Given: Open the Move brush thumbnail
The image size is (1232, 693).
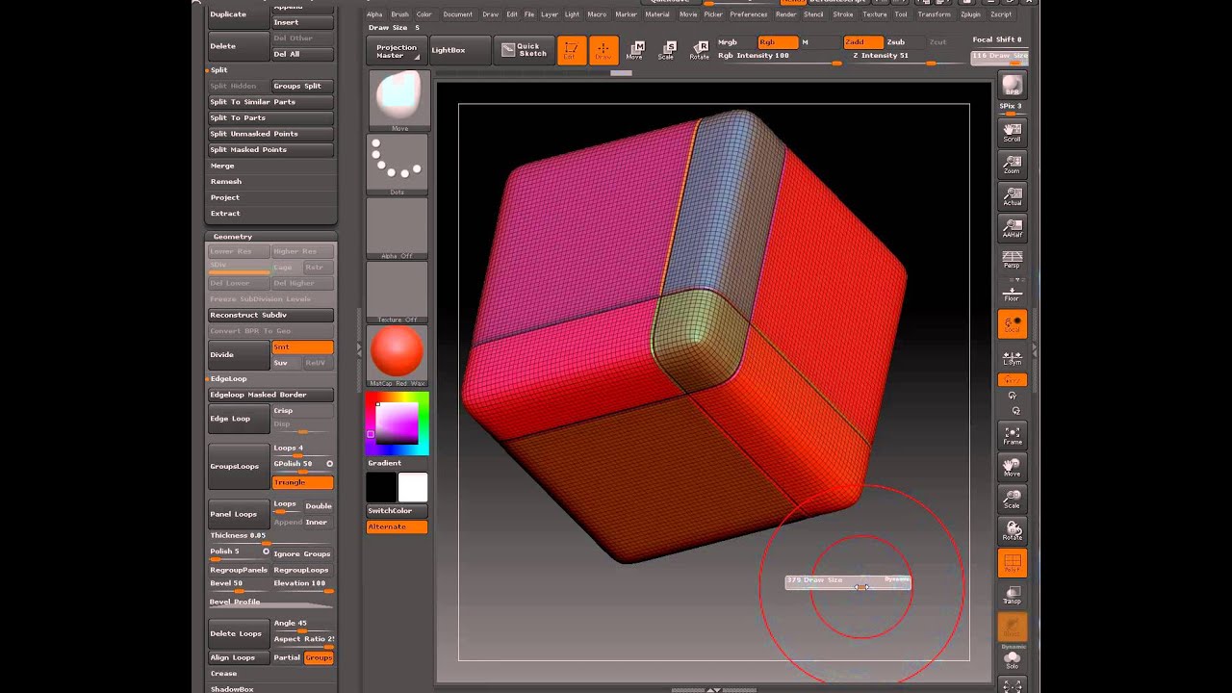Looking at the screenshot, I should pyautogui.click(x=398, y=100).
